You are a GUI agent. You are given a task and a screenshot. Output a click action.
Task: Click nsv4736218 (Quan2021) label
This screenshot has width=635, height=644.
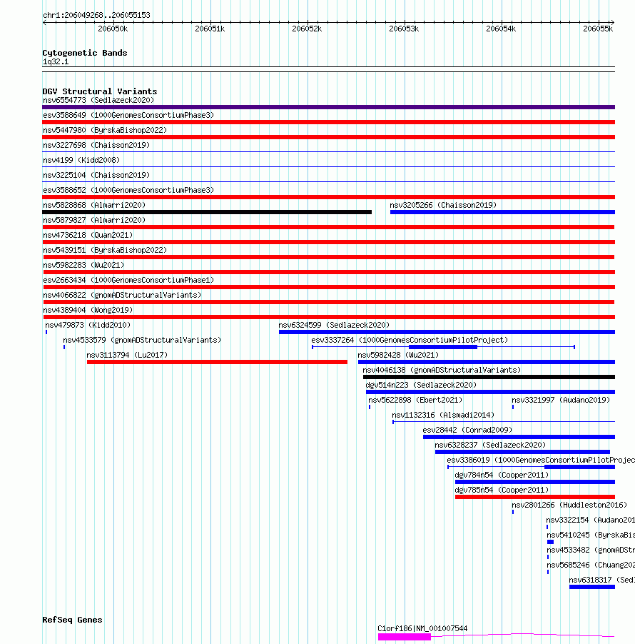pyautogui.click(x=88, y=236)
